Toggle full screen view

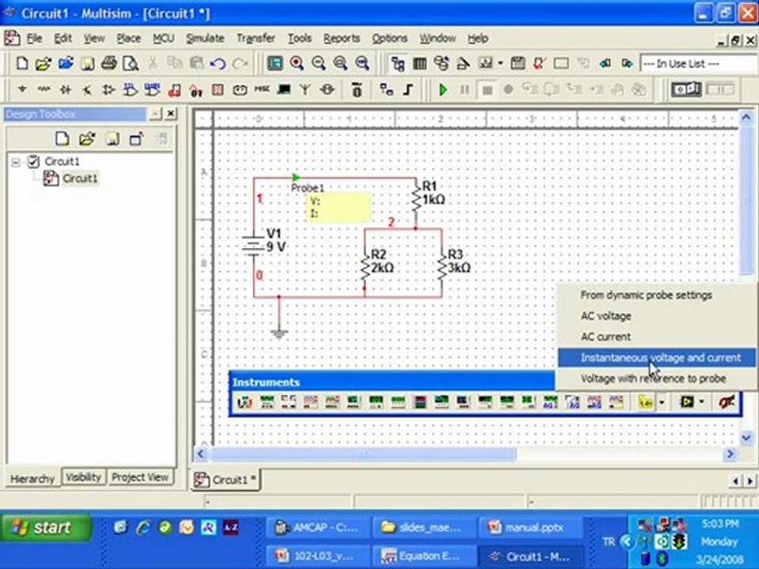point(275,63)
